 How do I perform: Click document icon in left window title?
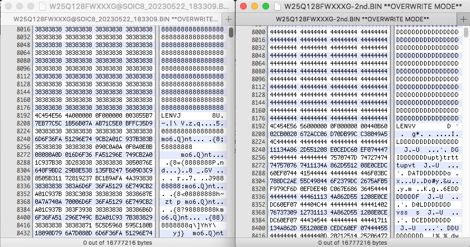(43, 6)
